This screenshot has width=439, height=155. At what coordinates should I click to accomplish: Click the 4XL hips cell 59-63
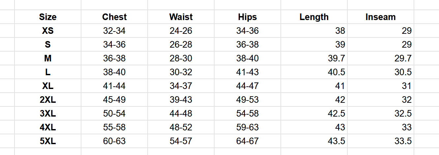[x=248, y=127]
